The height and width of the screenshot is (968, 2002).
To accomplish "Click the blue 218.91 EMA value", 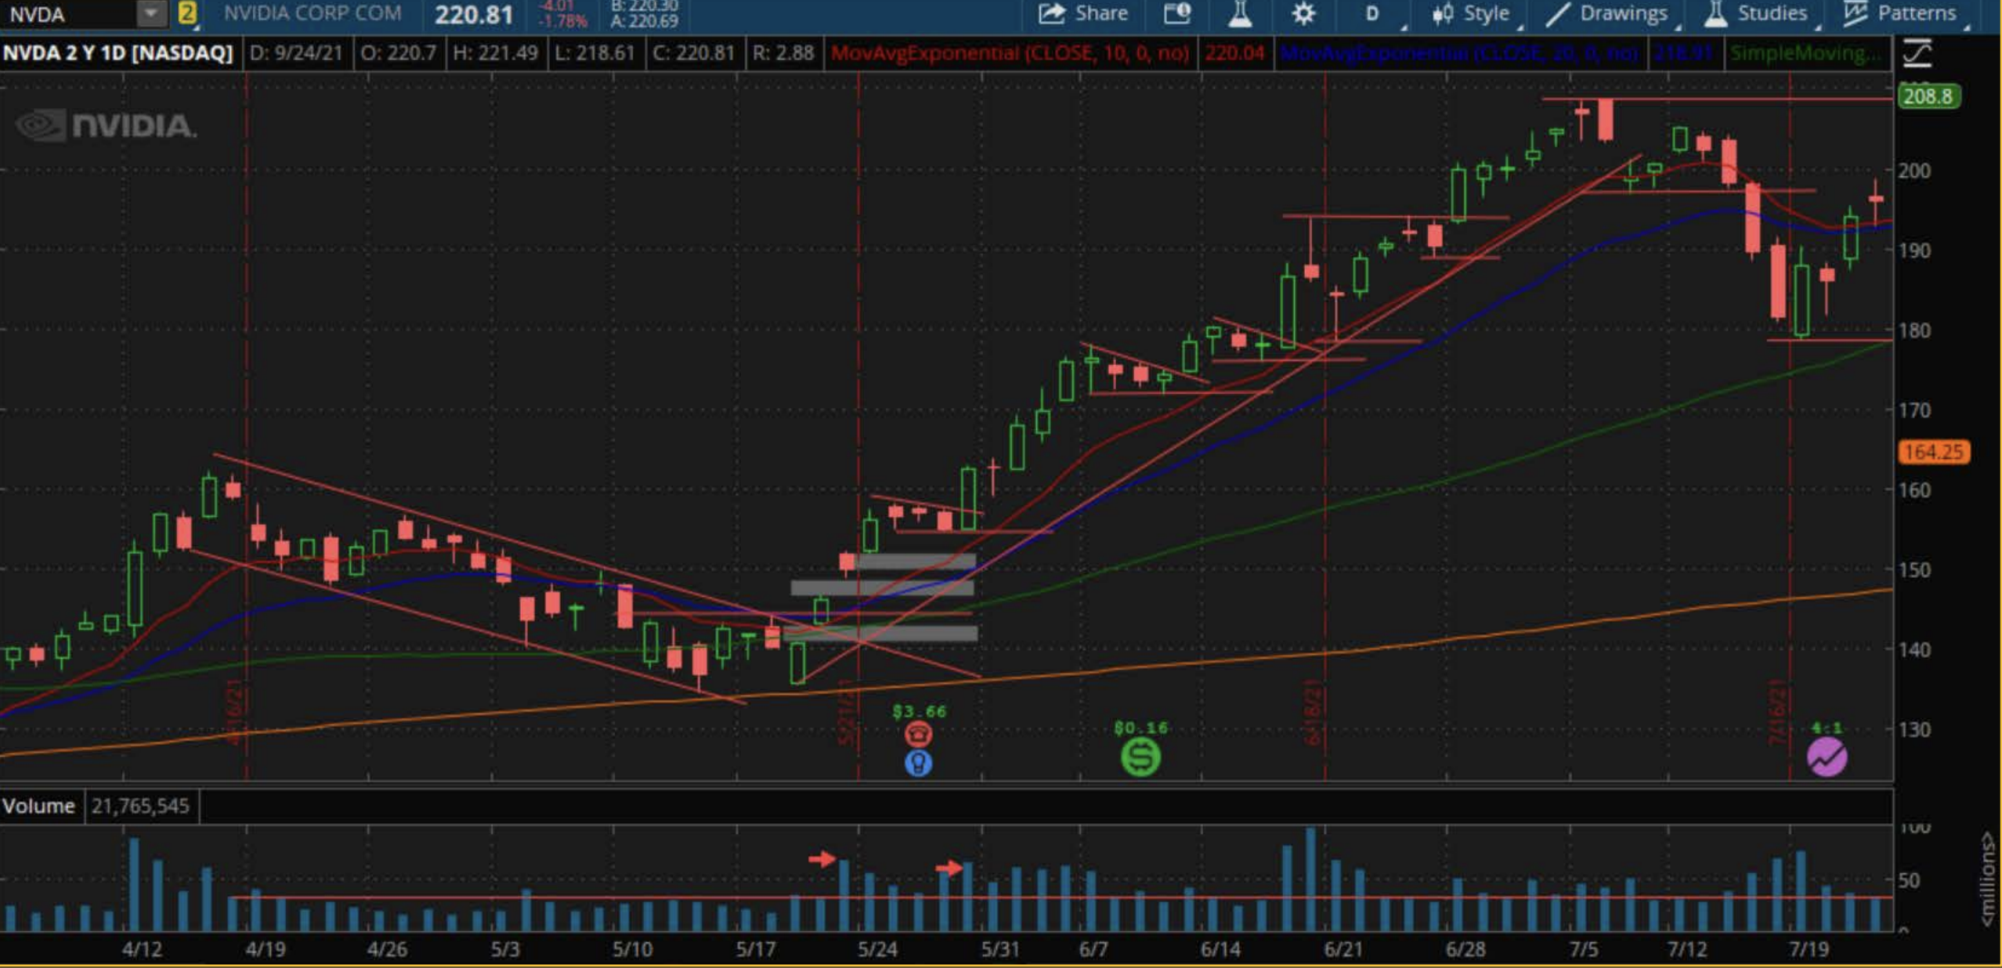I will (x=1683, y=53).
